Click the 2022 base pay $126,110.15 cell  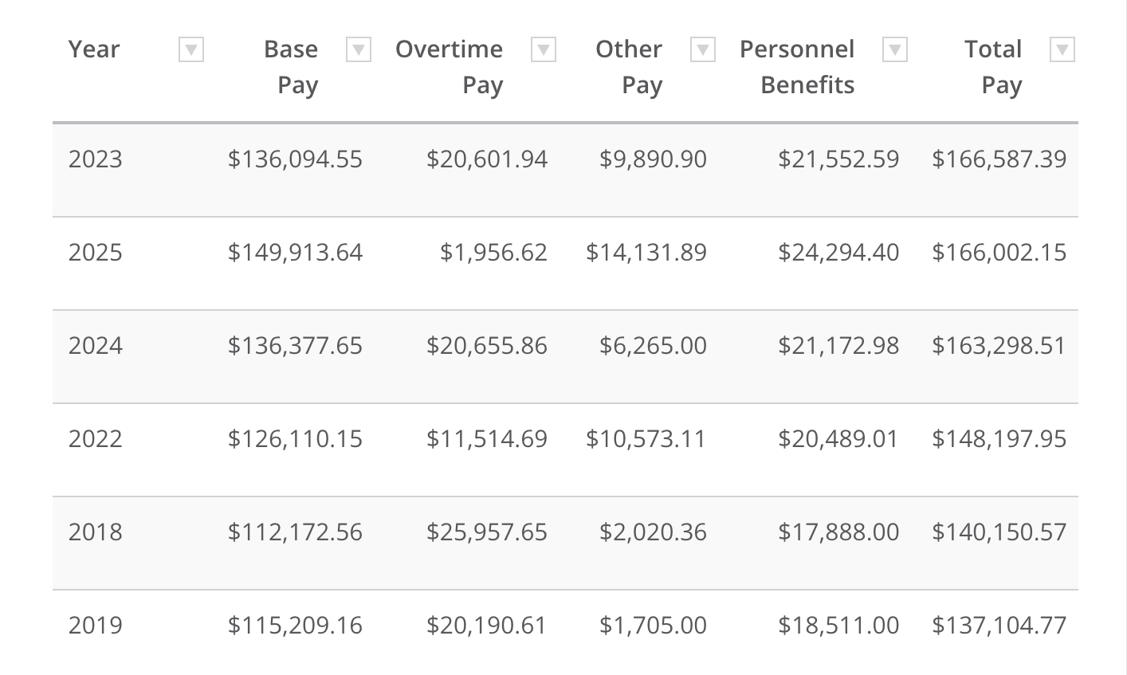point(295,439)
